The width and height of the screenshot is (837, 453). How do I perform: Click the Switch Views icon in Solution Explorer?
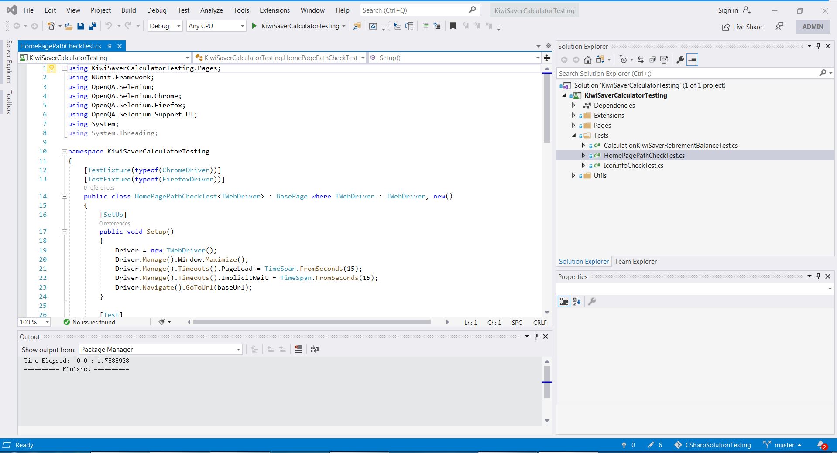click(x=600, y=60)
